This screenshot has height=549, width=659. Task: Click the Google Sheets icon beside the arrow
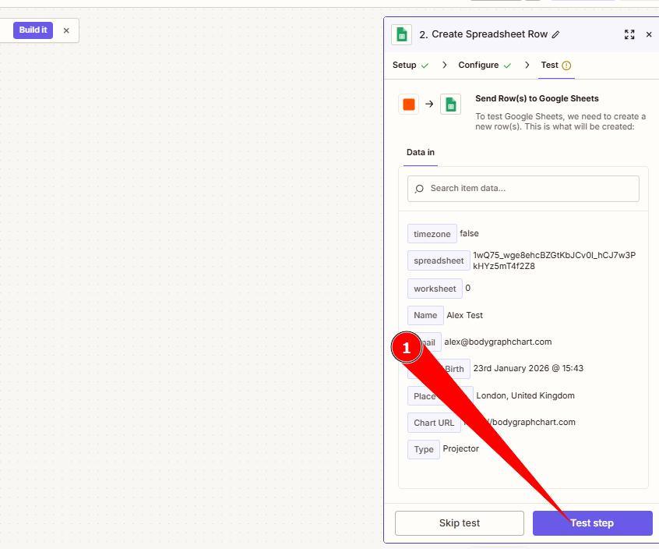pos(451,104)
